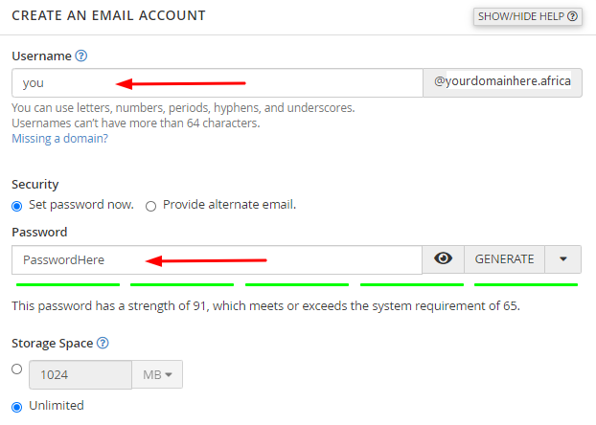Click the Username help question icon
Screen dimensions: 596x425
(80, 56)
